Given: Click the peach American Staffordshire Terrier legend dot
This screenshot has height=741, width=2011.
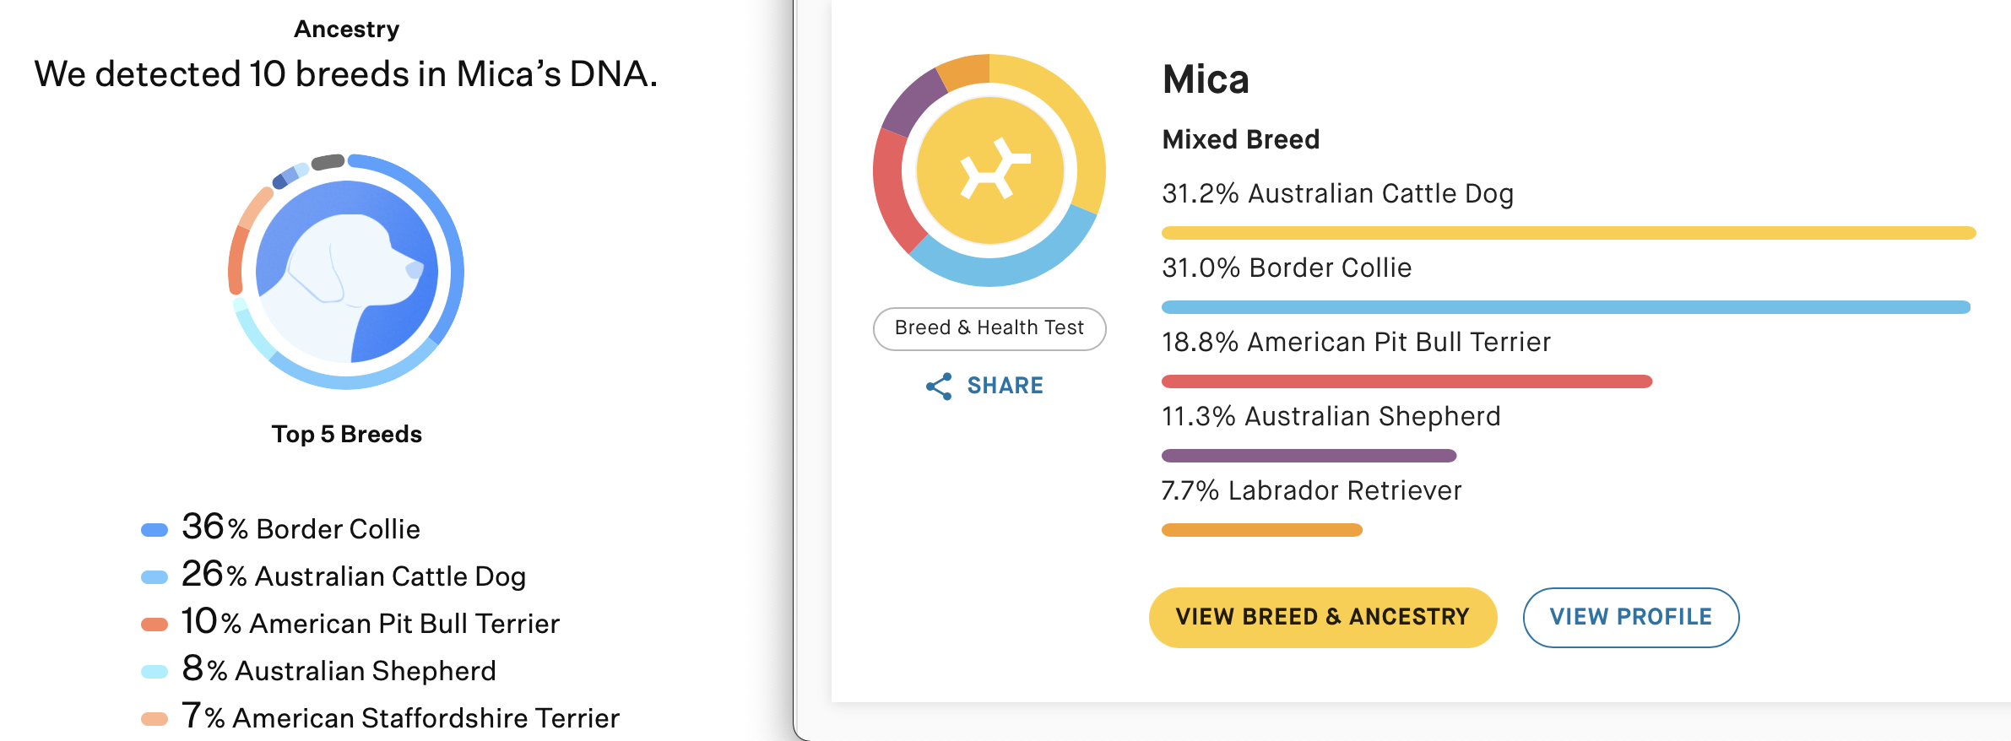Looking at the screenshot, I should 154,719.
